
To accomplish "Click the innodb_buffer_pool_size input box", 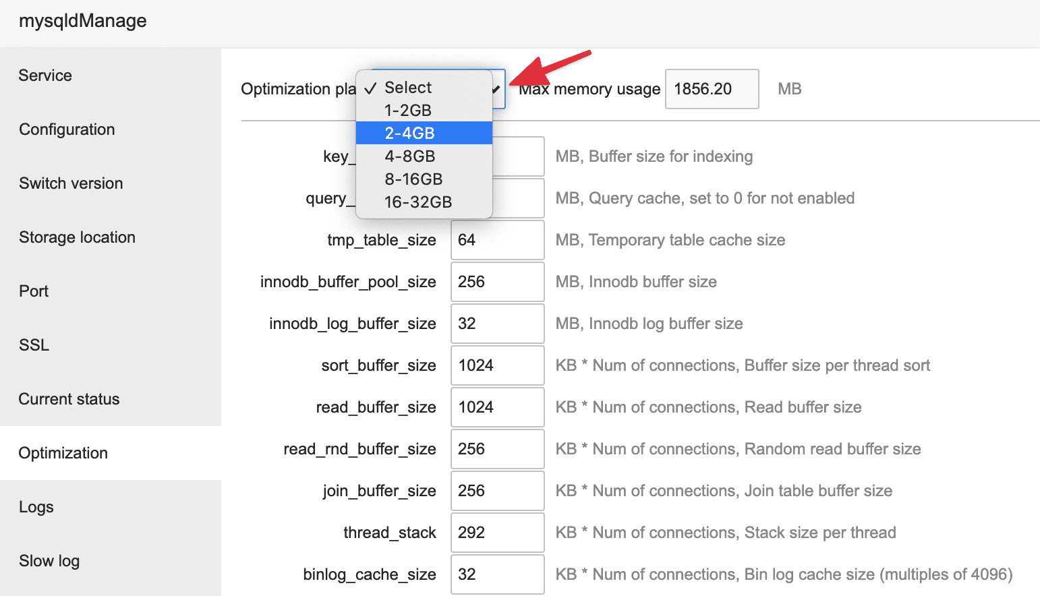I will tap(497, 282).
